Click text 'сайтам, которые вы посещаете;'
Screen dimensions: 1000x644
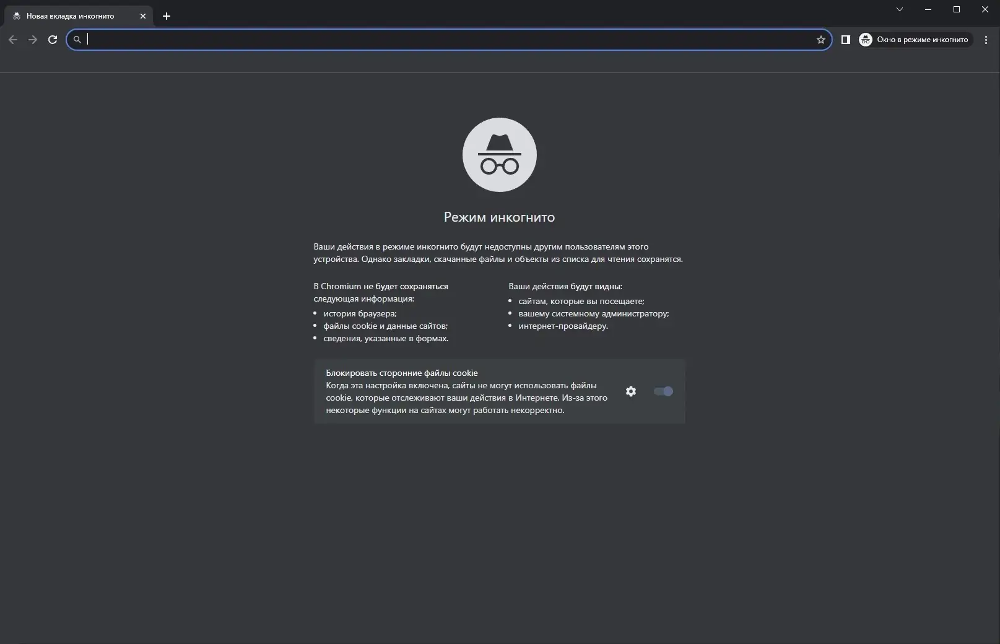pyautogui.click(x=581, y=301)
